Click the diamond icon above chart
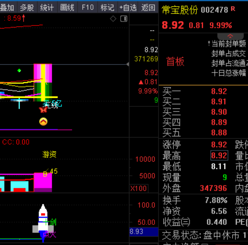 [x=113, y=19]
